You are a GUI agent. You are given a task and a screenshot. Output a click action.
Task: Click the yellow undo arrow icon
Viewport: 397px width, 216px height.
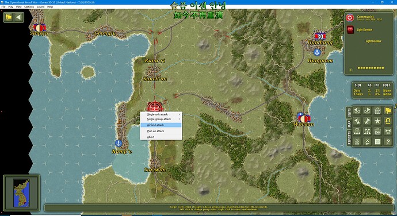(x=388, y=121)
